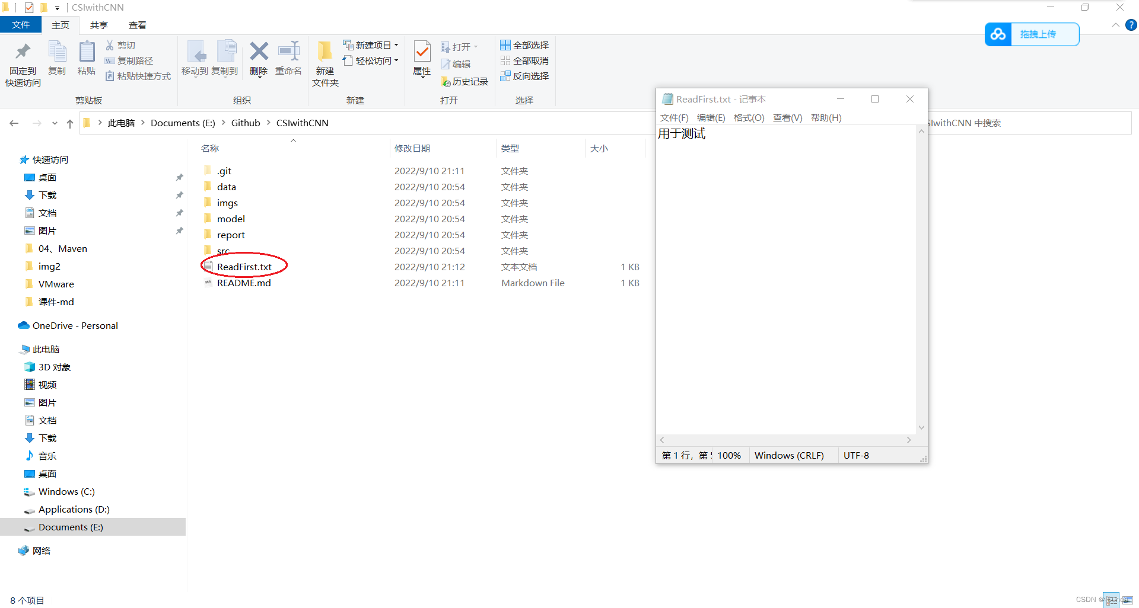Select the model folder

click(x=231, y=219)
